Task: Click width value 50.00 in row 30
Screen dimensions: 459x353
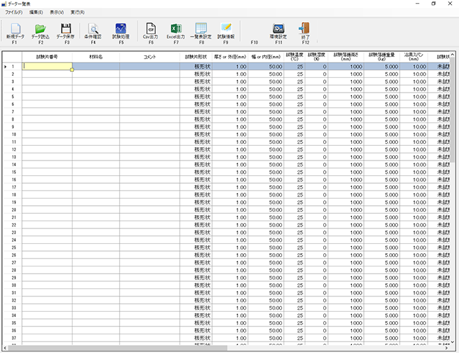Action: point(266,285)
